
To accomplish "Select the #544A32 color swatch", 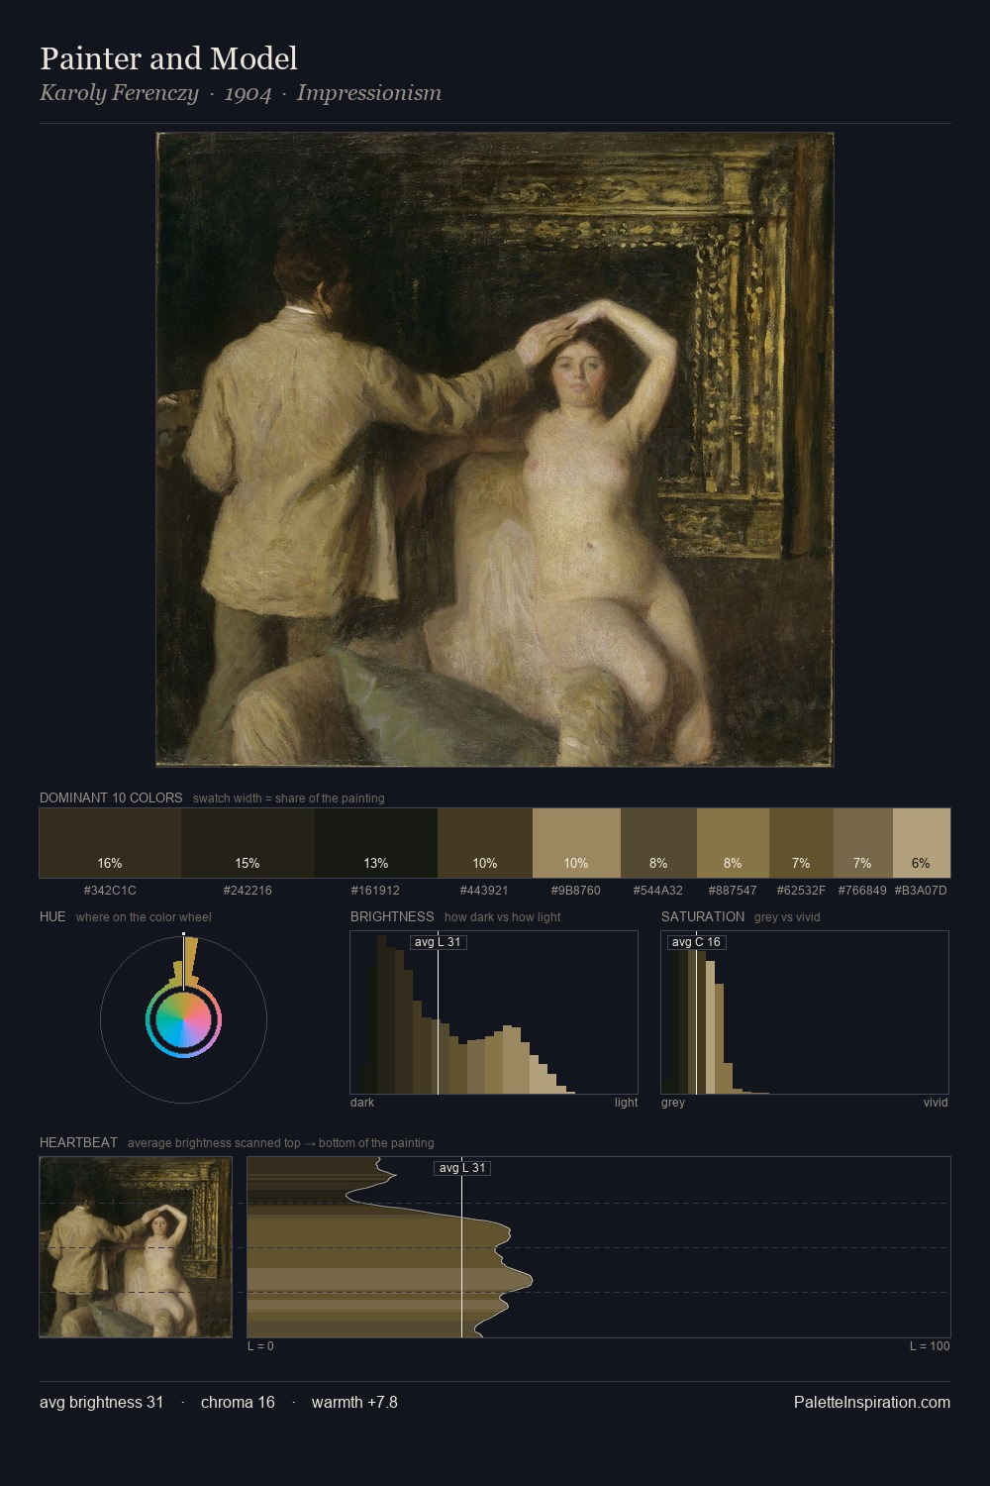I will pos(658,843).
